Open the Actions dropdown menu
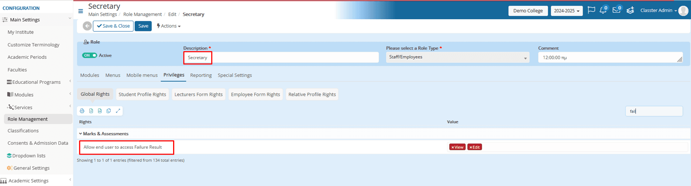The height and width of the screenshot is (186, 691). pyautogui.click(x=168, y=26)
